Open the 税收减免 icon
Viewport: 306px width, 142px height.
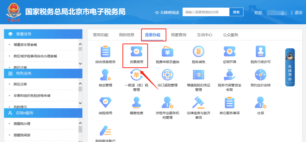point(198,52)
